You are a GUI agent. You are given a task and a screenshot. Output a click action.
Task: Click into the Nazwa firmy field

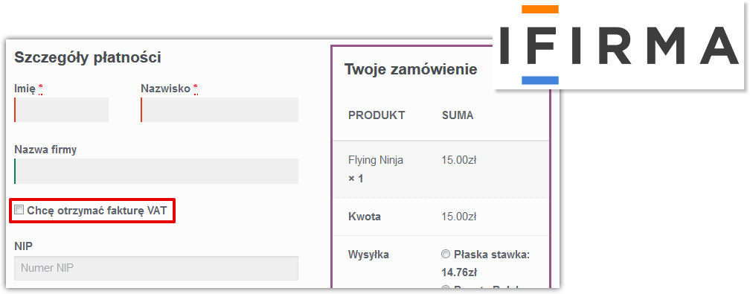click(156, 171)
